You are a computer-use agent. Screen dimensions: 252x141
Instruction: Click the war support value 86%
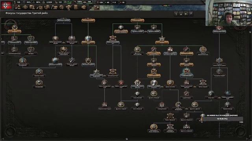pyautogui.click(x=38, y=2)
